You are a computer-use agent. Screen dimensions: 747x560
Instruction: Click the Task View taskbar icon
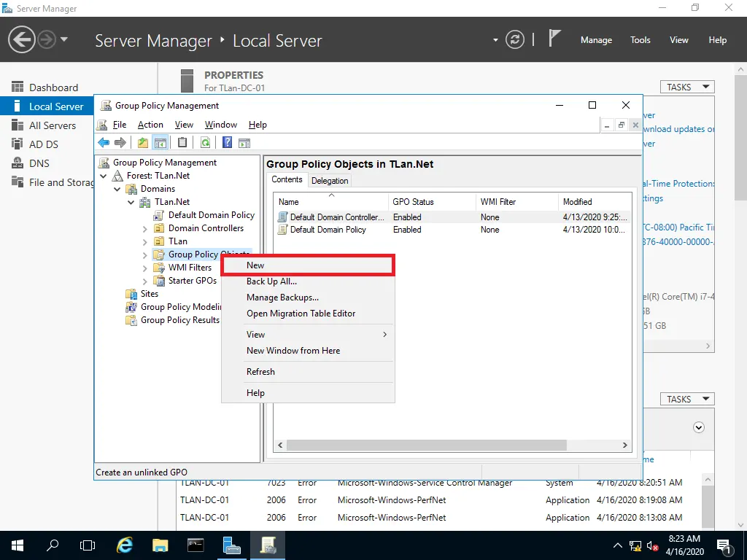pos(88,545)
